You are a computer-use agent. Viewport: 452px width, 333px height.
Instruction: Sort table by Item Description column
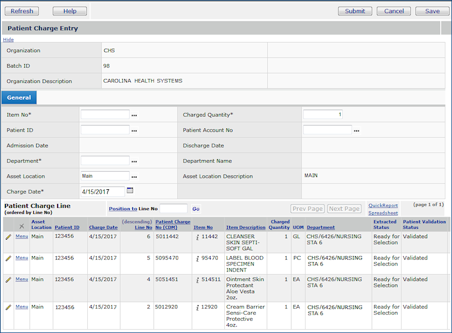pyautogui.click(x=245, y=228)
